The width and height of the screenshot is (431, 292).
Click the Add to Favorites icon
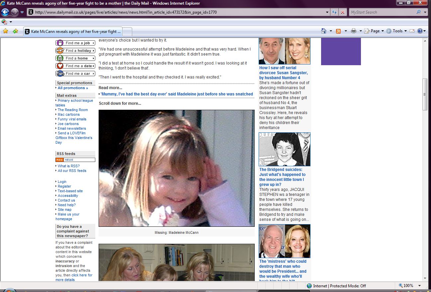pos(15,31)
